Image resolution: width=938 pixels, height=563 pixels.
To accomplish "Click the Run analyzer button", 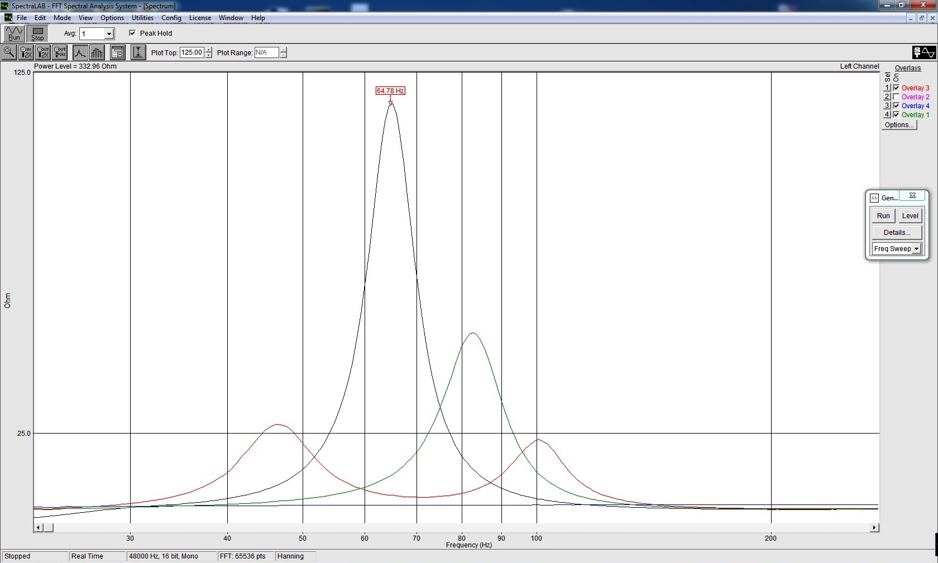I will pos(14,33).
